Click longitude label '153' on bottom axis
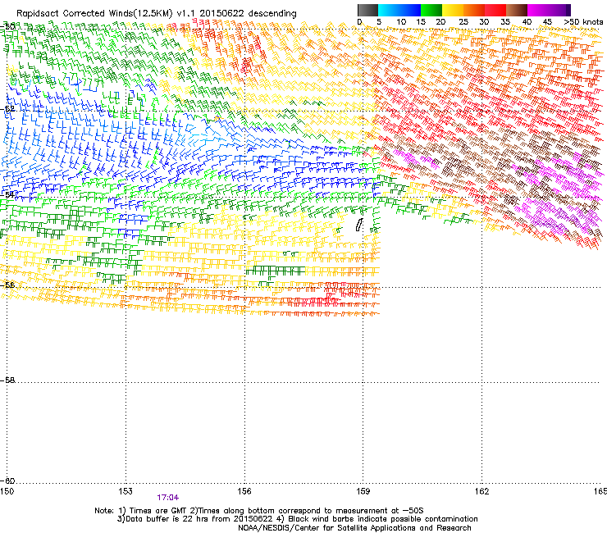The height and width of the screenshot is (533, 607). coord(126,491)
